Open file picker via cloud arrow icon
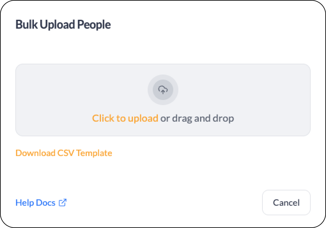 [x=163, y=90]
